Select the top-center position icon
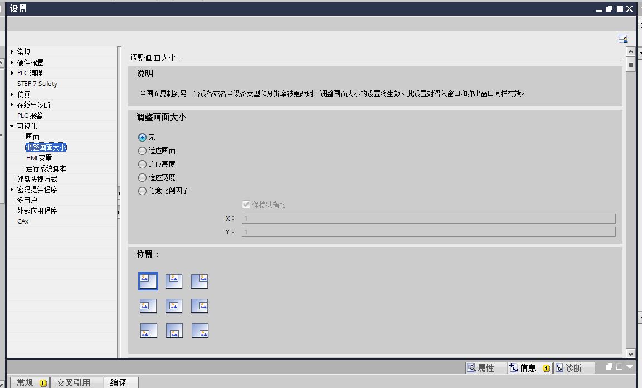Screen dimensions: 642x388 (x=174, y=281)
